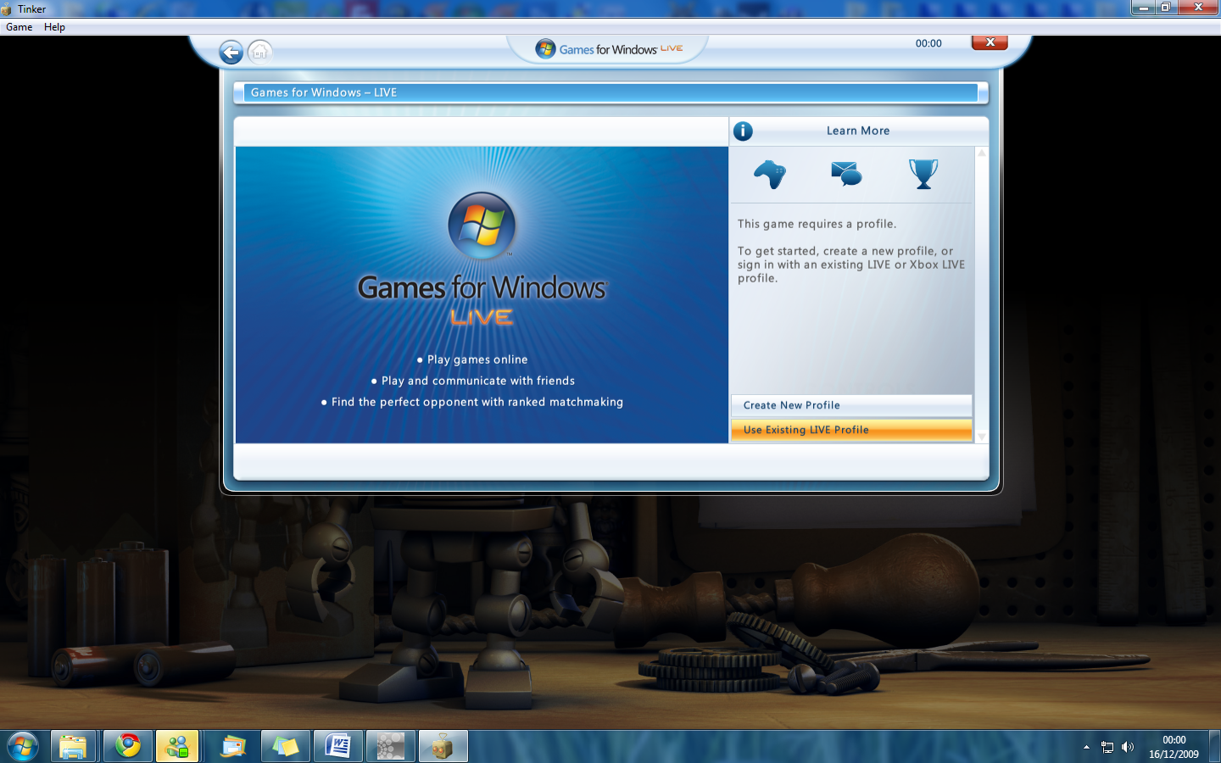The image size is (1221, 763).
Task: Click 'Play and communicate with friends' text
Action: [478, 381]
